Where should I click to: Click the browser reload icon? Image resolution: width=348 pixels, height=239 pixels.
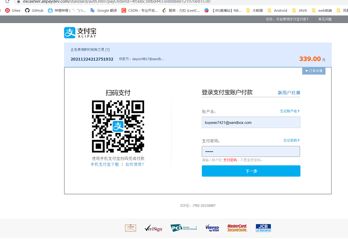click(x=7, y=1)
